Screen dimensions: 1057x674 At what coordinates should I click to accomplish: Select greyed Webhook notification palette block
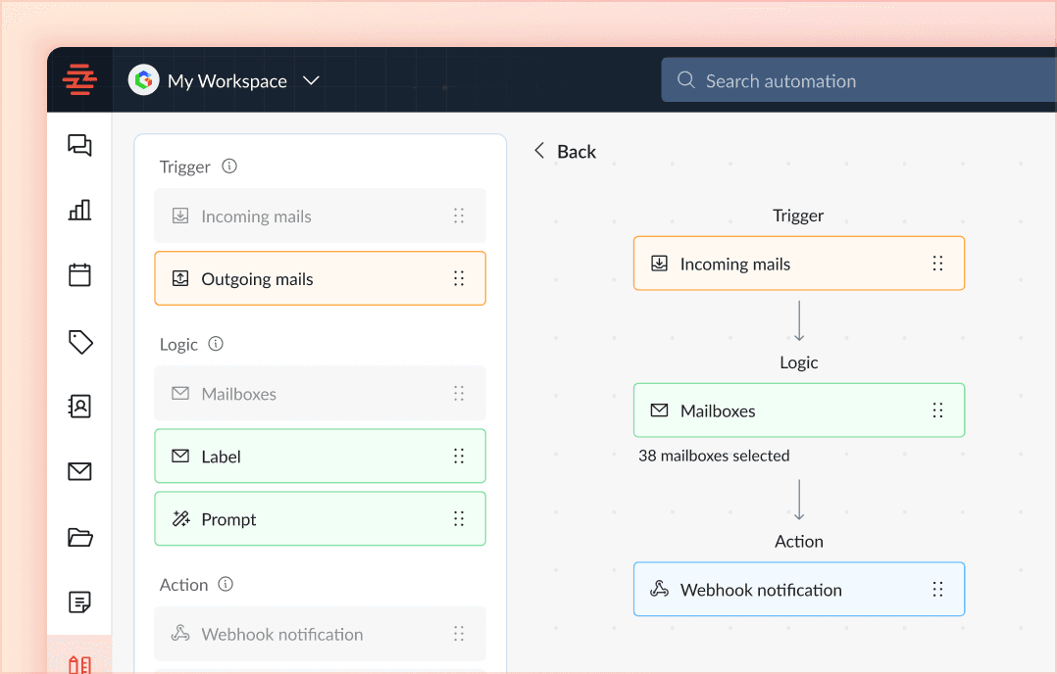(x=321, y=634)
